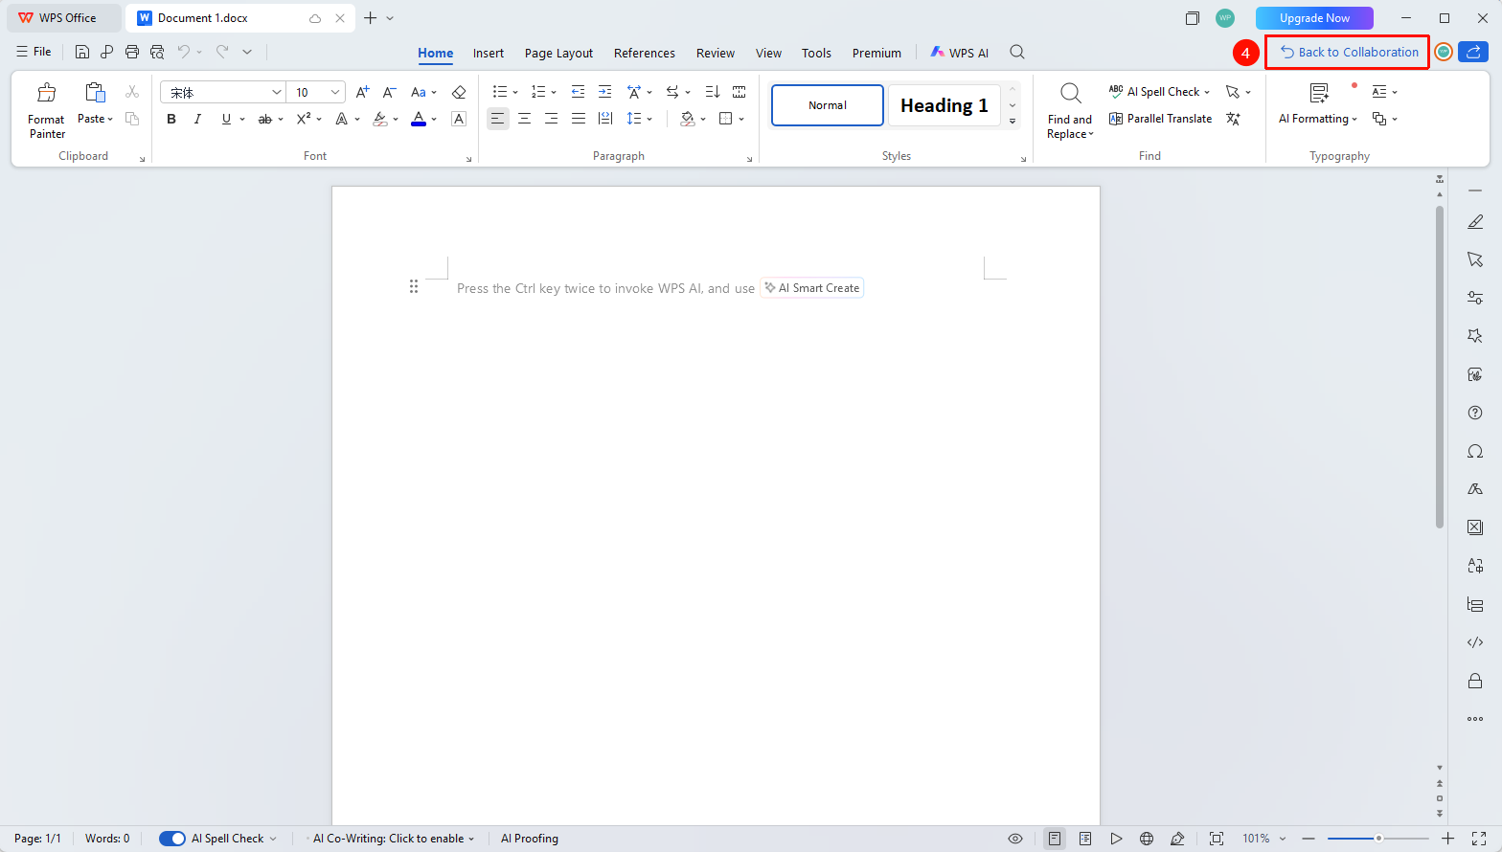Toggle the AI Spell Check switch
Image resolution: width=1502 pixels, height=852 pixels.
coord(172,839)
